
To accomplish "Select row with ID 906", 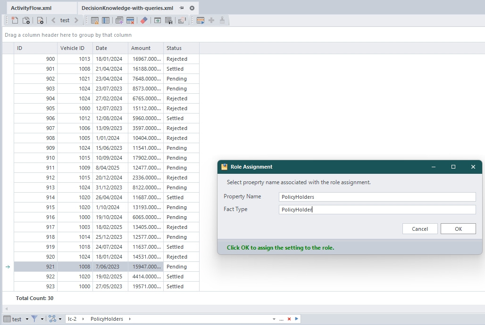I will point(107,118).
